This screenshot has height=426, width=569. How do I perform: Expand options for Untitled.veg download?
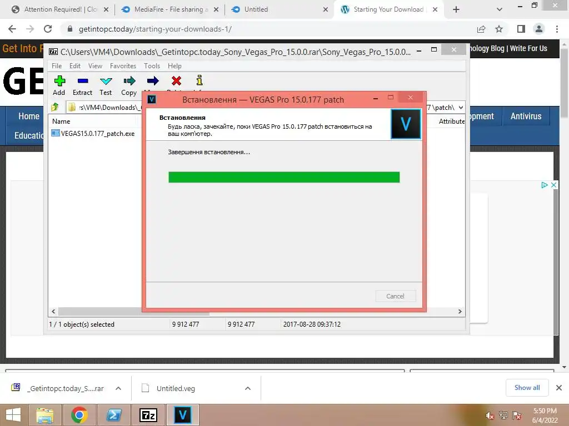tap(248, 388)
